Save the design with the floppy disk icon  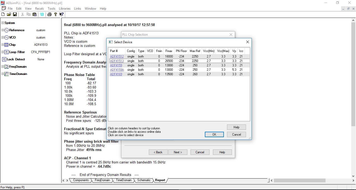pyautogui.click(x=15, y=14)
